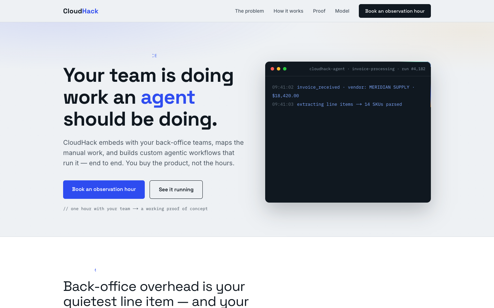Go to How it works section
The image size is (494, 308).
click(288, 11)
